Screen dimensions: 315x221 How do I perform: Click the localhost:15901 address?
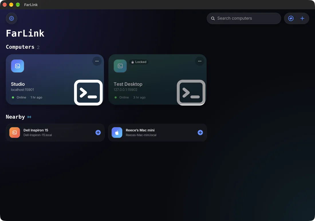(22, 90)
